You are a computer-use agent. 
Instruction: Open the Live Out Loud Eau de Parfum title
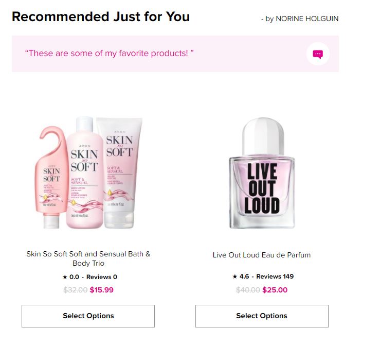[262, 255]
